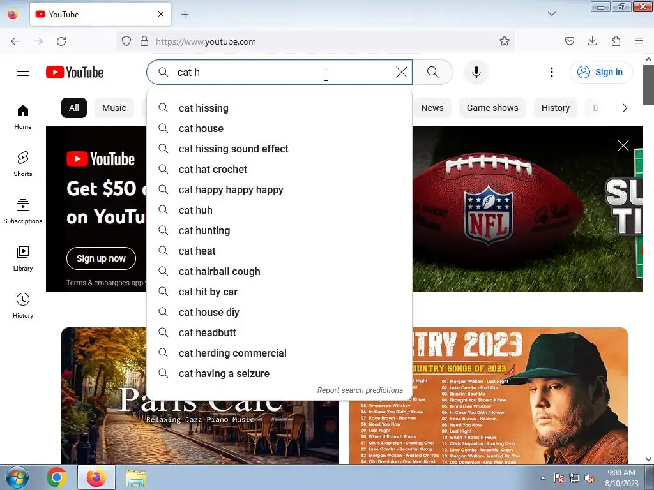654x490 pixels.
Task: Show hidden system tray icons
Action: (543, 478)
